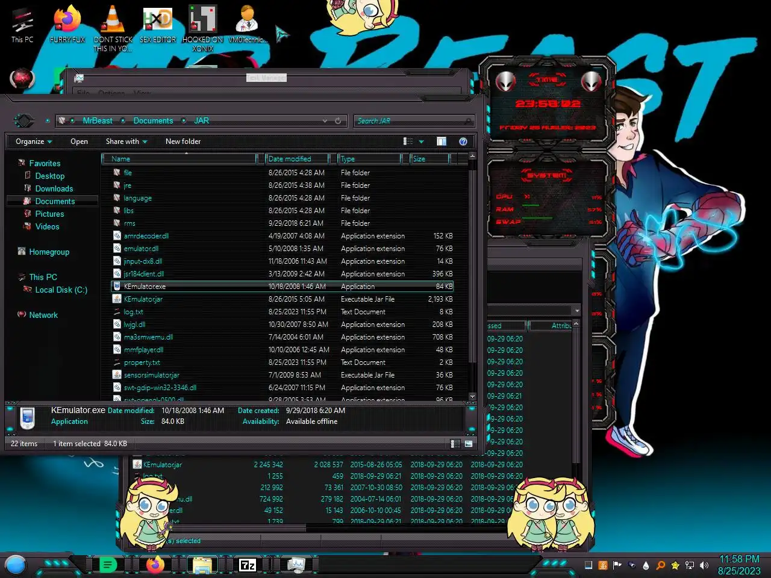Open the VMOTechnic desktop shortcut
Image resolution: width=771 pixels, height=578 pixels.
[x=246, y=24]
